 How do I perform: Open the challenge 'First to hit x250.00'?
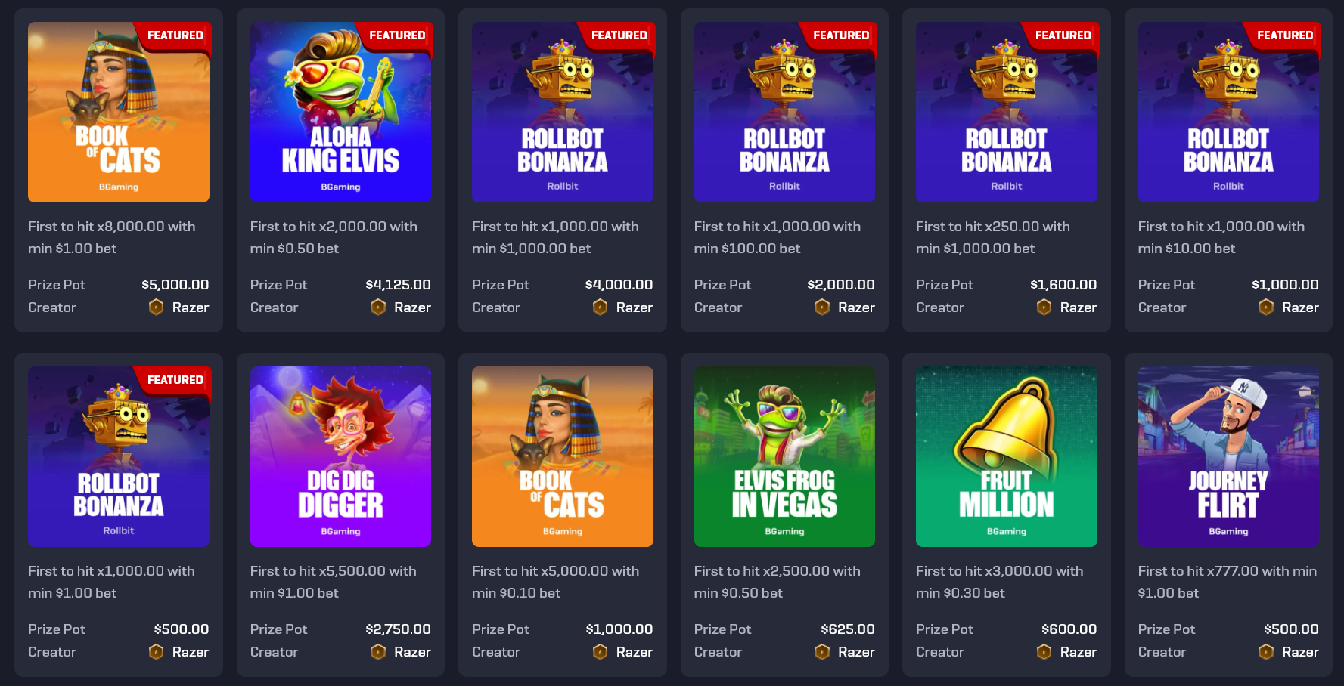[x=992, y=237]
